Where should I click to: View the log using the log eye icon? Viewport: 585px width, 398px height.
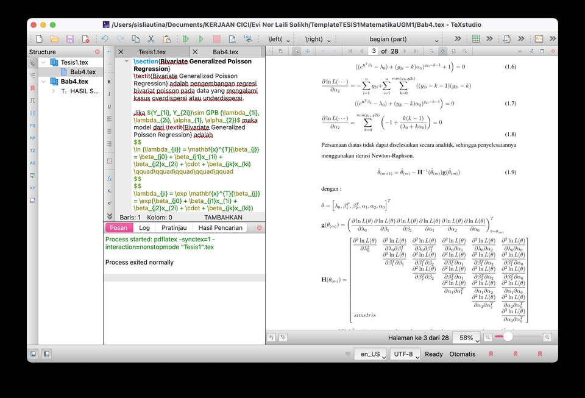click(x=247, y=39)
